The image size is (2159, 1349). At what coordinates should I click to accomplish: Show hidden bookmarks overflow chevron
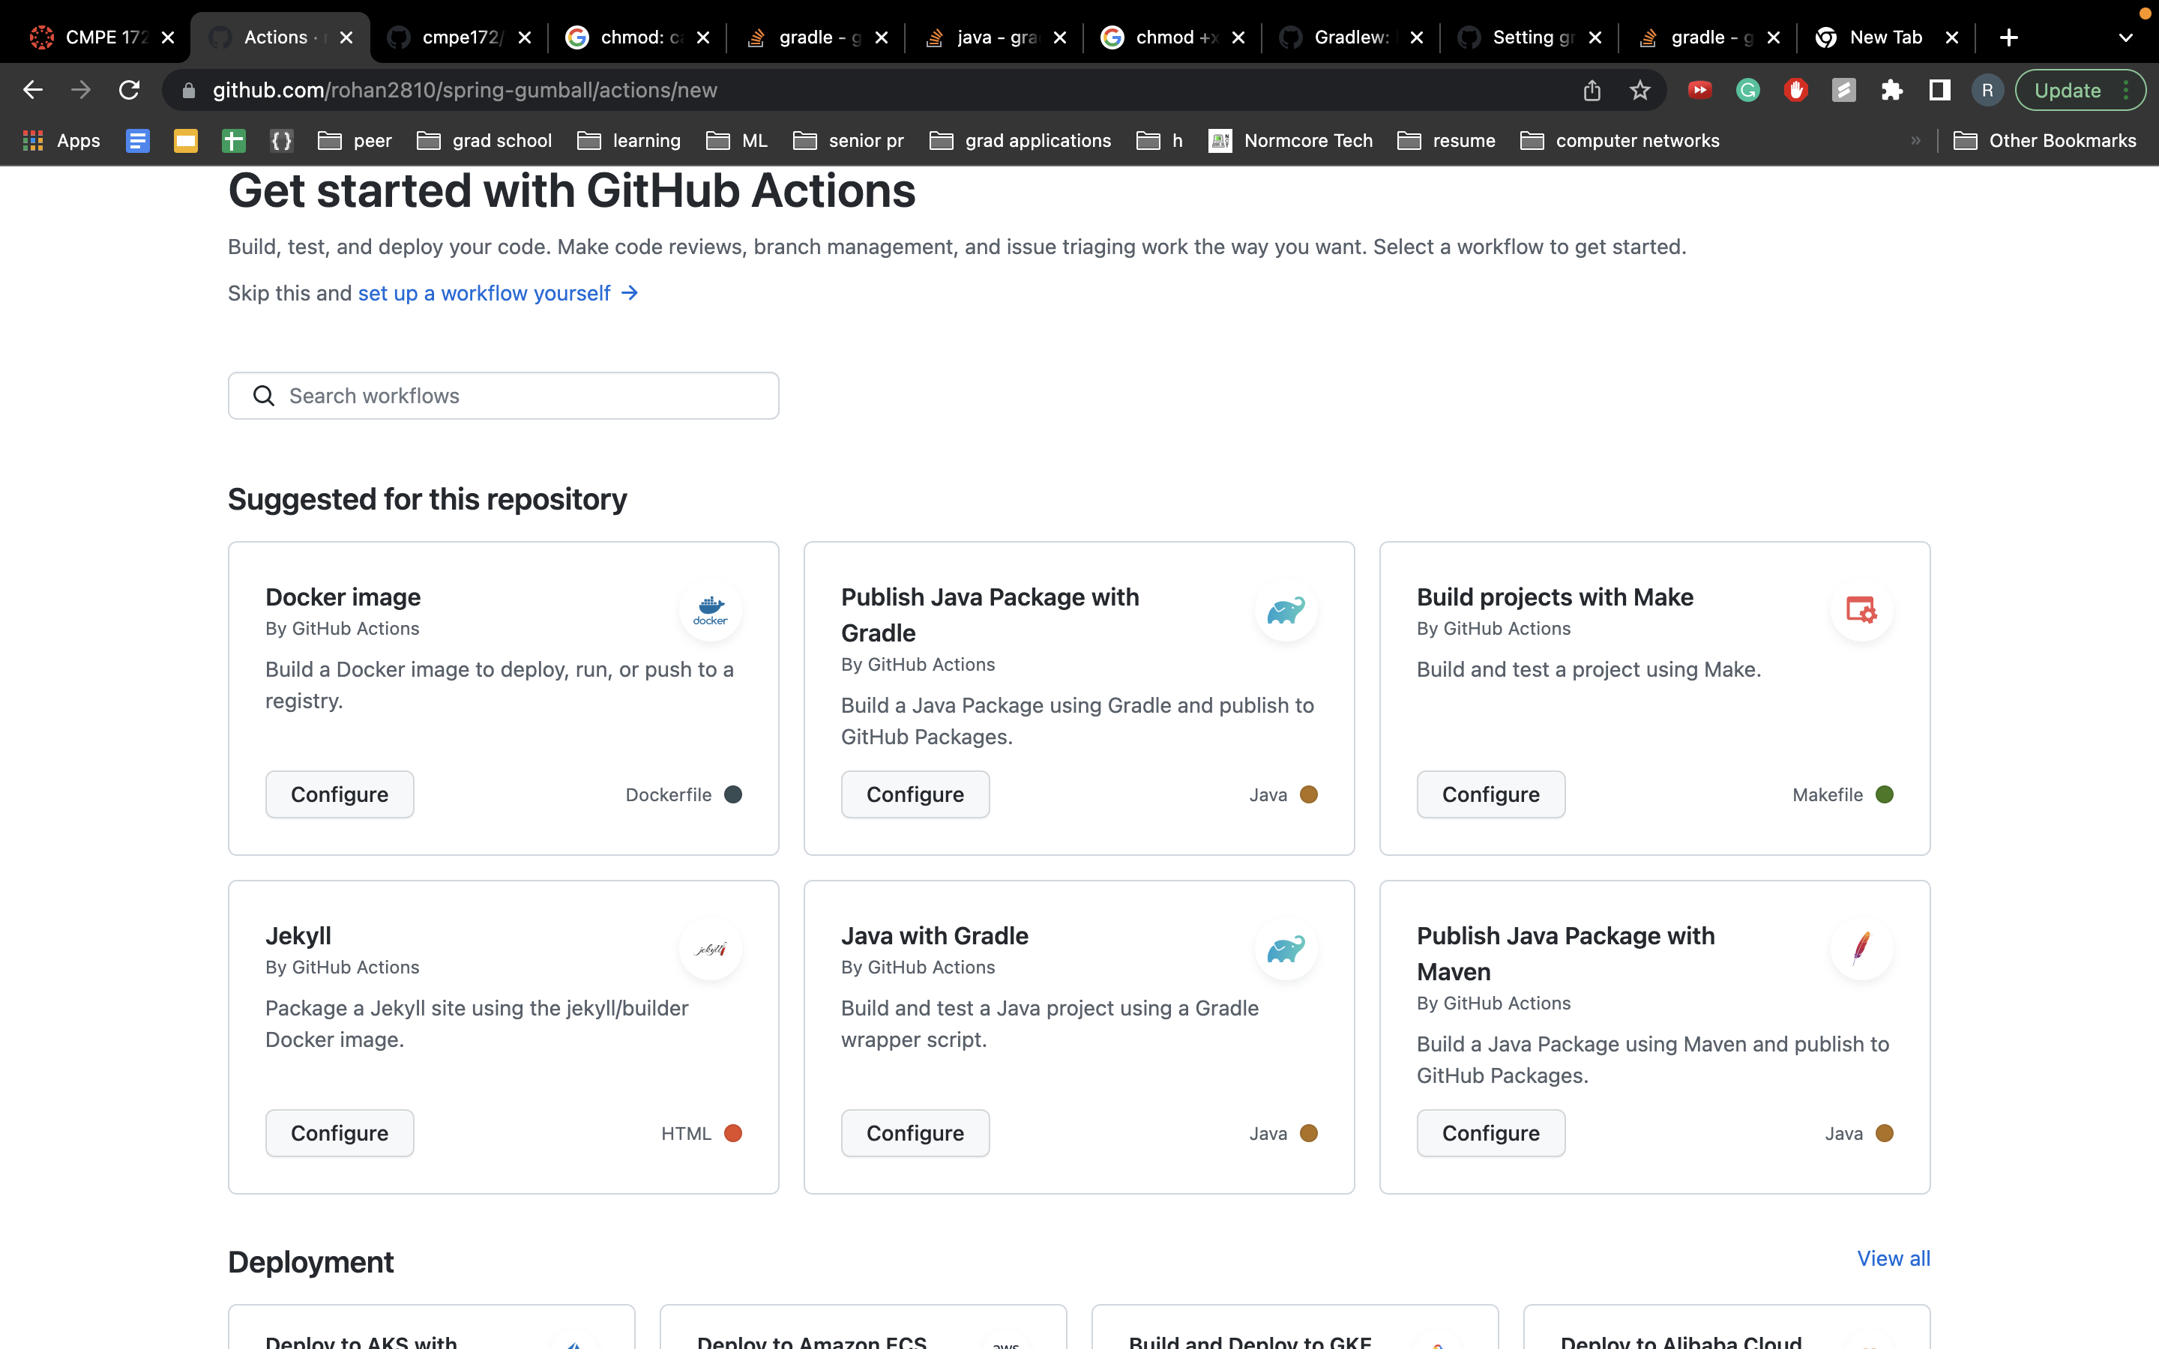pos(1915,140)
